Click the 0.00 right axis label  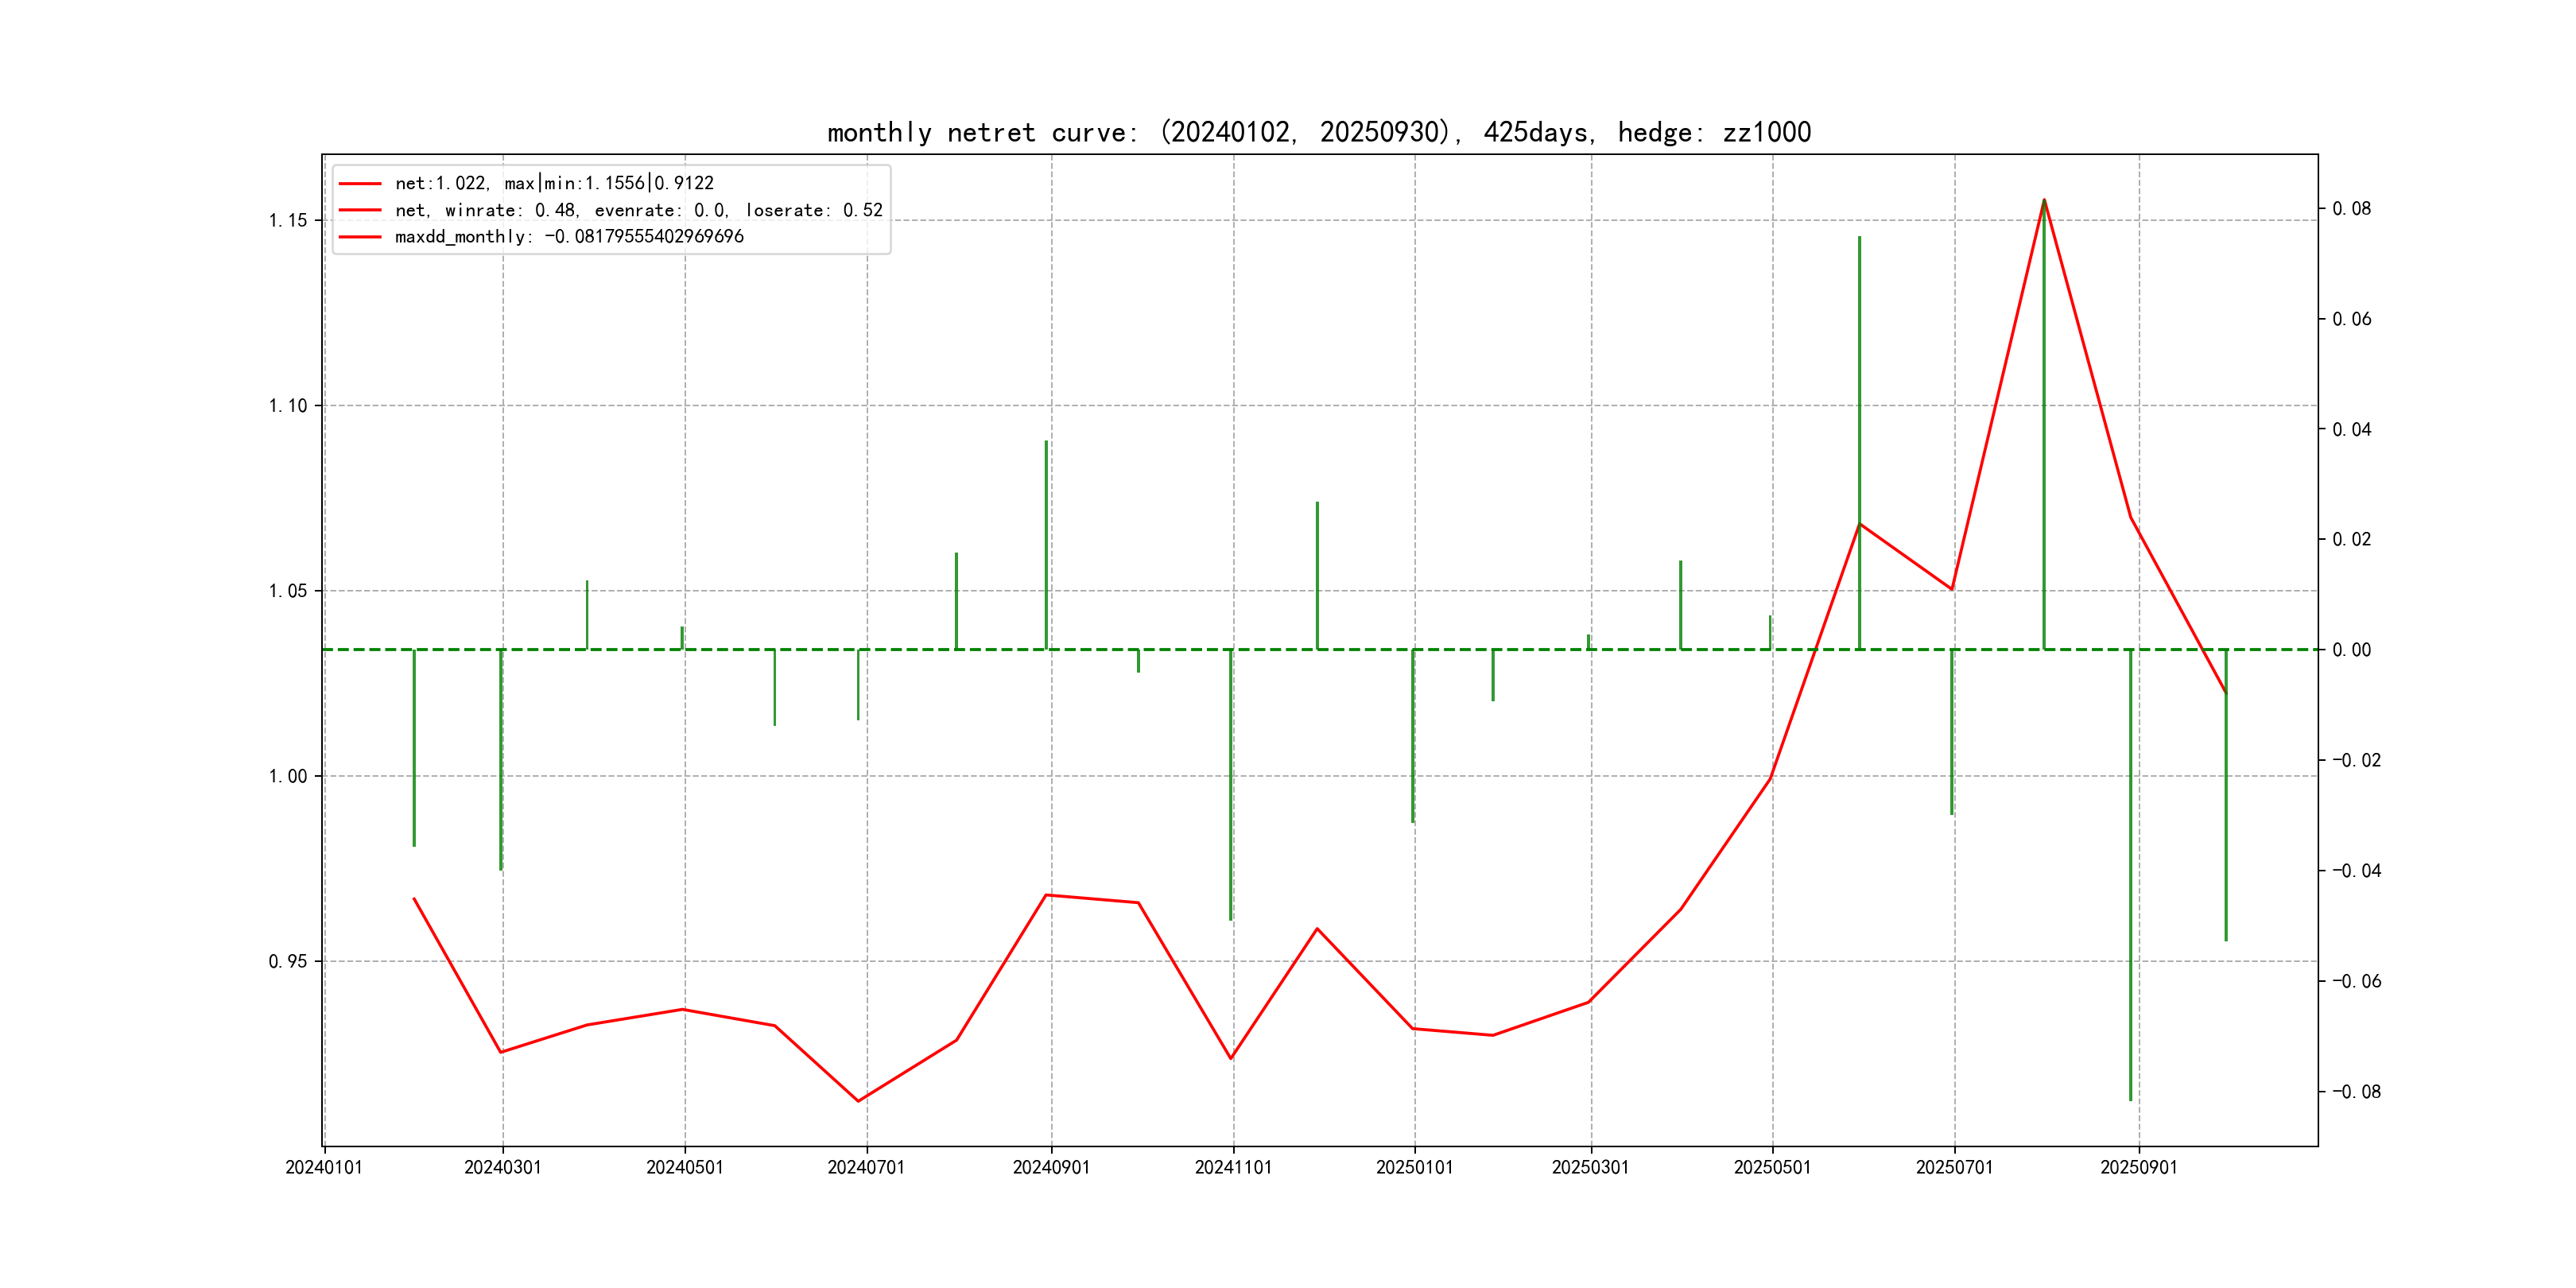(2351, 650)
